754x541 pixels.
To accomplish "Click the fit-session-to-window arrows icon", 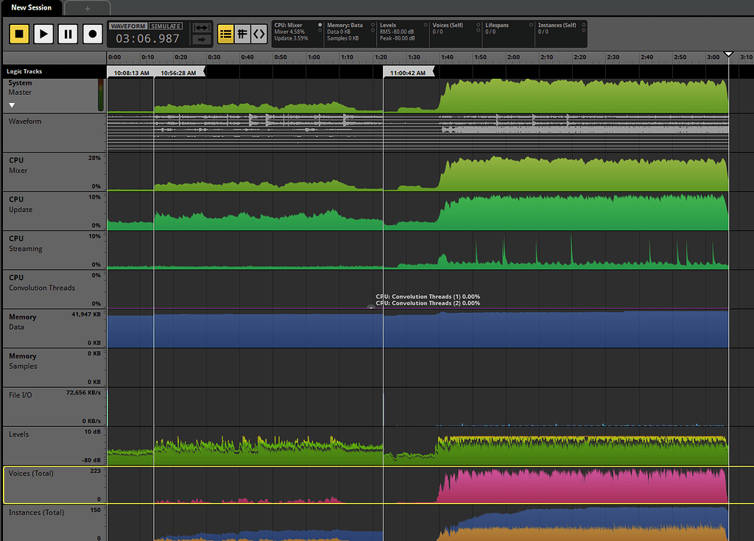I will pyautogui.click(x=202, y=27).
